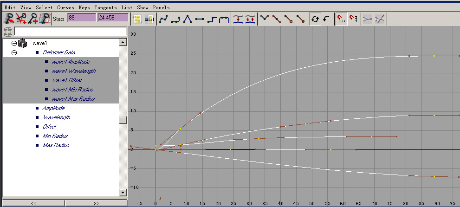460x207 pixels.
Task: Open the Select menu
Action: coord(45,7)
